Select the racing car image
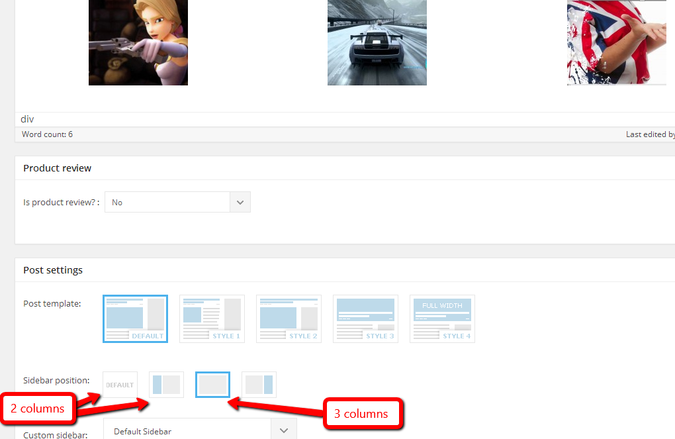Image resolution: width=675 pixels, height=439 pixels. coord(377,42)
